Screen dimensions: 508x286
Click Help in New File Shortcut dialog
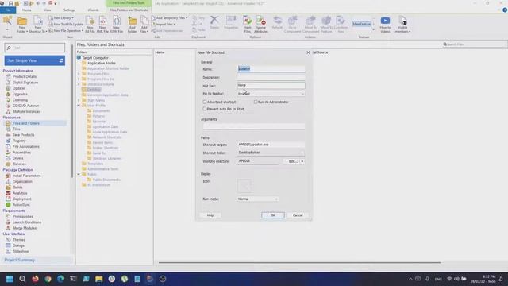click(210, 215)
